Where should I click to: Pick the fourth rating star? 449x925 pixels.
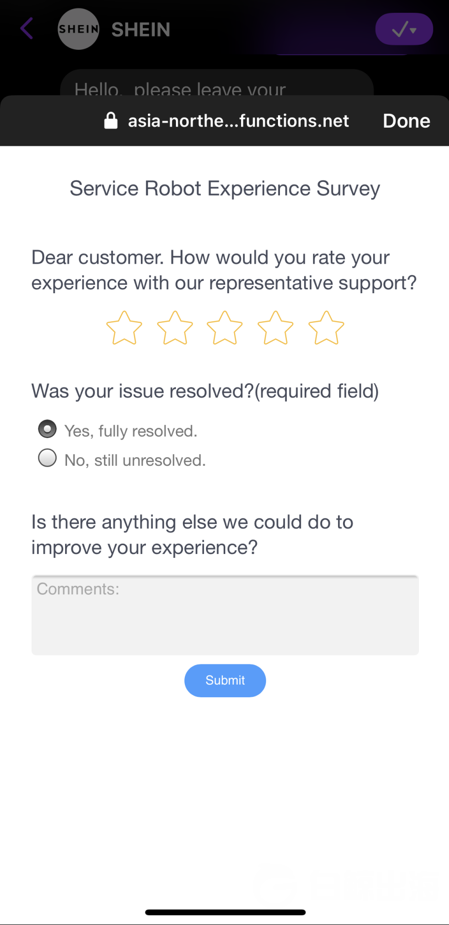coord(276,328)
